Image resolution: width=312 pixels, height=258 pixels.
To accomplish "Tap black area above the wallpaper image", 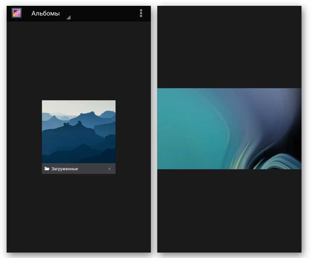I will (229, 47).
